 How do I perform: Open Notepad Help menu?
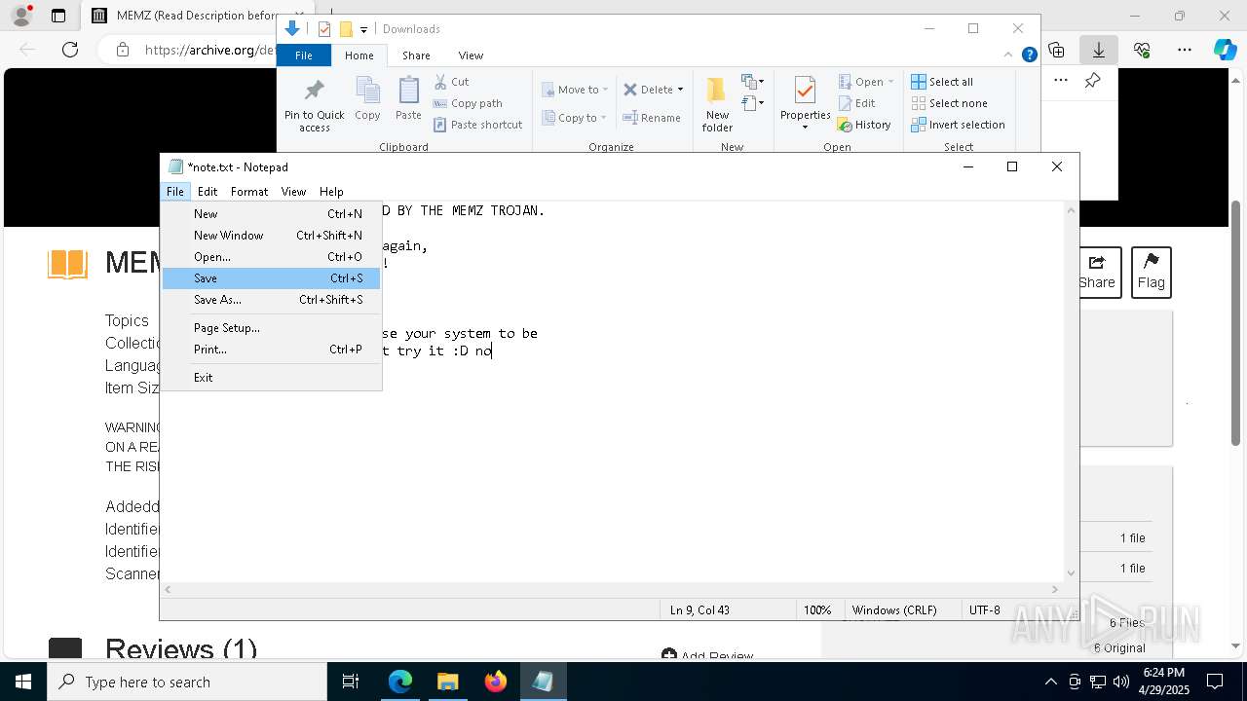click(x=331, y=192)
